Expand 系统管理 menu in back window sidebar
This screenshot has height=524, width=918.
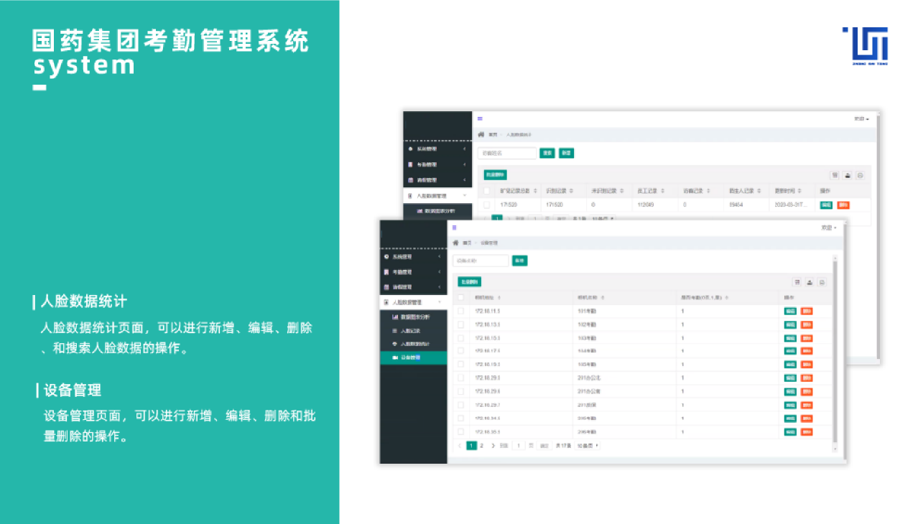464,149
